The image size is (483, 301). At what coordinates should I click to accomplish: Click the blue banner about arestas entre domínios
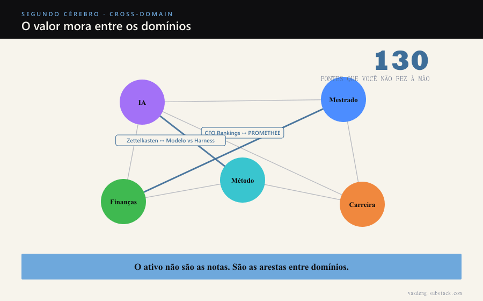coord(241,267)
